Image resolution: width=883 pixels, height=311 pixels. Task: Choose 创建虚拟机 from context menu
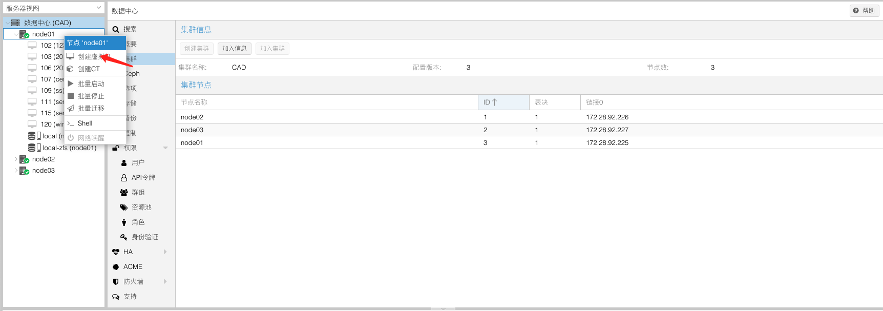pos(95,56)
